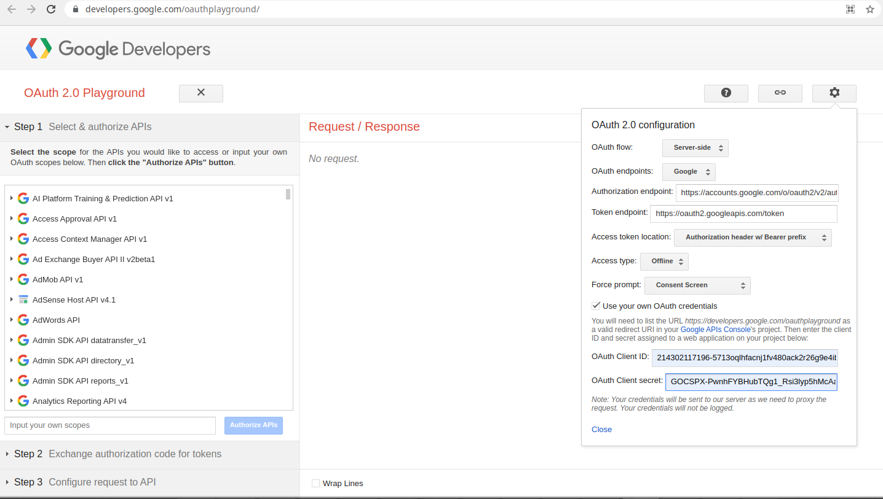Expand the Analytics Reporting API v4 arrow
883x499 pixels.
[x=12, y=401]
